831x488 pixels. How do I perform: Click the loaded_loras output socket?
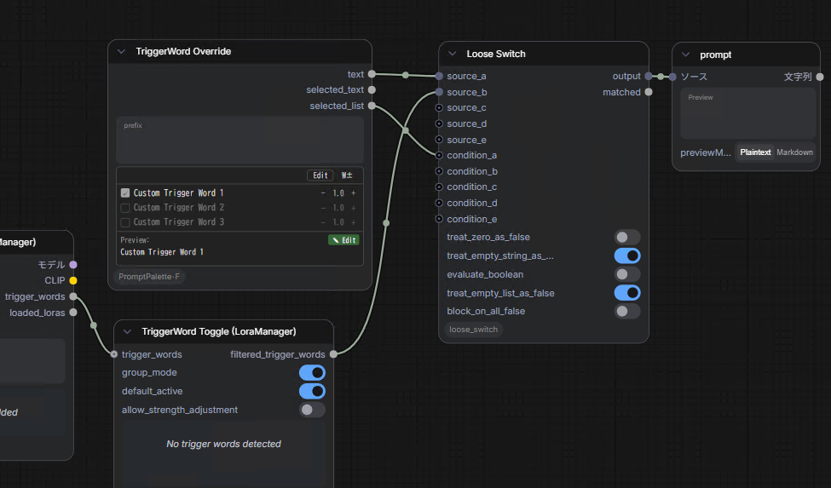point(73,313)
